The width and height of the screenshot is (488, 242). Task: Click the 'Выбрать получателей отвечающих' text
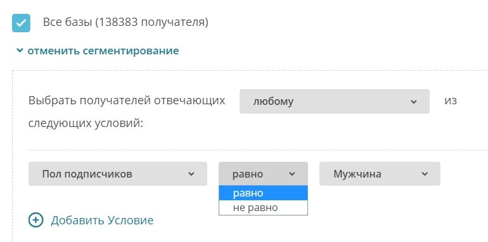[x=127, y=101]
